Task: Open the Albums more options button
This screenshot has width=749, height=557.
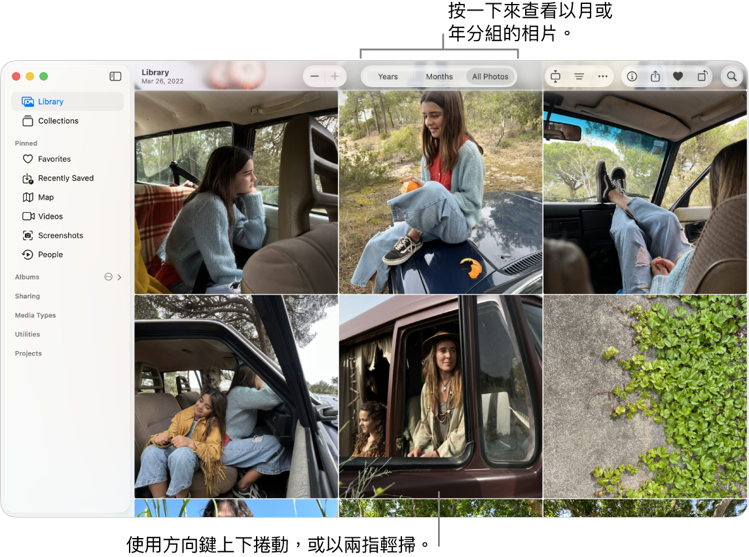Action: [x=109, y=277]
